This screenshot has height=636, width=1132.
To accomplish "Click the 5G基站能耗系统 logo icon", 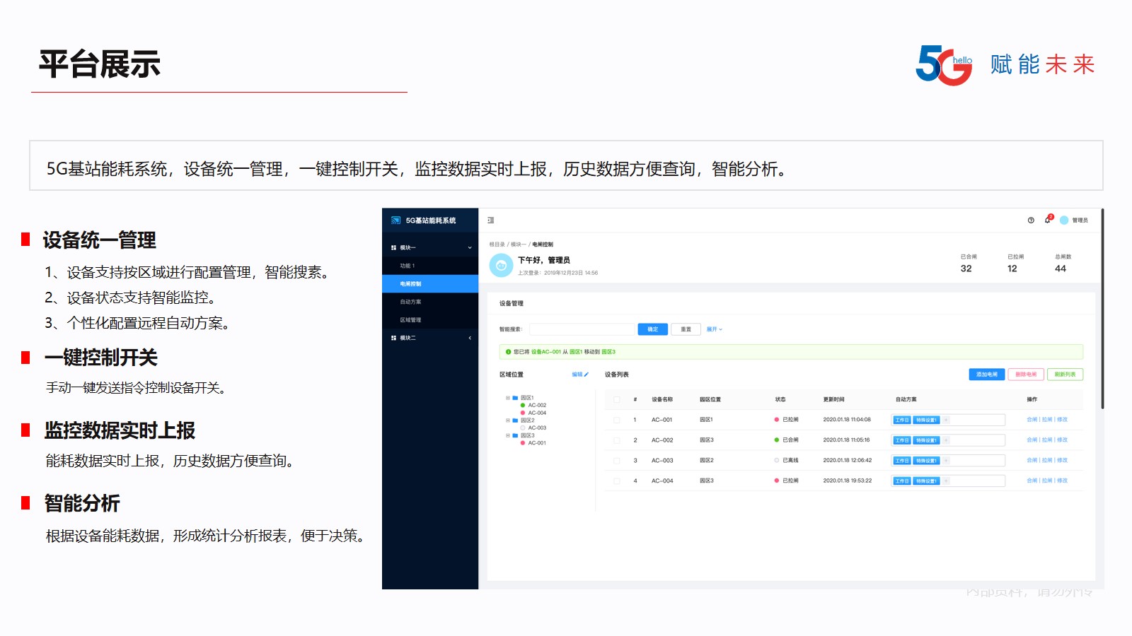I will click(x=395, y=220).
